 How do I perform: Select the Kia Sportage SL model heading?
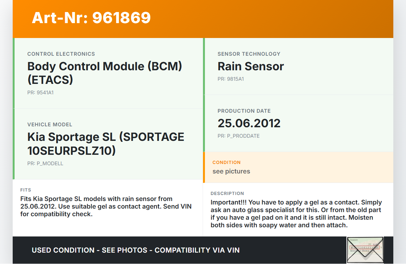106,144
